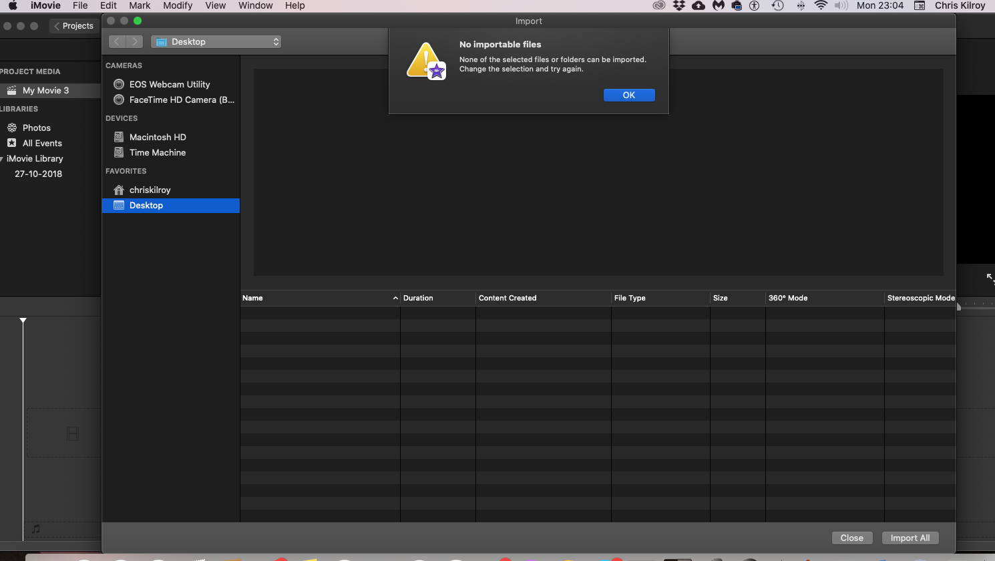Sort by the File Type column
The height and width of the screenshot is (561, 995).
pyautogui.click(x=660, y=298)
